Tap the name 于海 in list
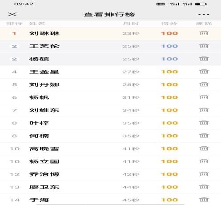This screenshot has width=221, height=205. (x=39, y=200)
